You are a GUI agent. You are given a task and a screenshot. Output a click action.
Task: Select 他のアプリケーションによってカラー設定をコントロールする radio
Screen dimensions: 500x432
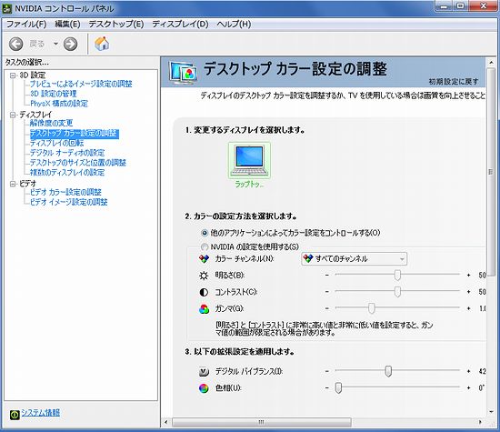[205, 233]
